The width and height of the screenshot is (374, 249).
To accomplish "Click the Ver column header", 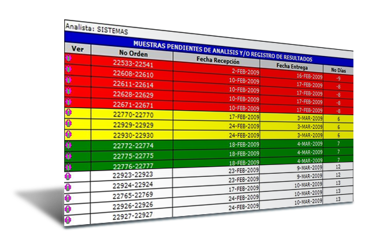I will click(77, 49).
